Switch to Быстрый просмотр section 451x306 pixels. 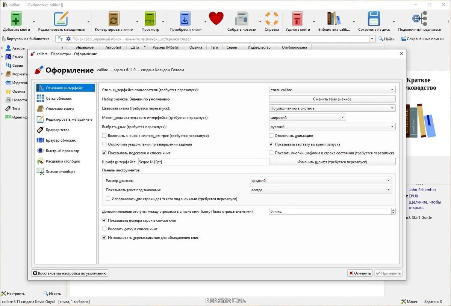pos(65,151)
